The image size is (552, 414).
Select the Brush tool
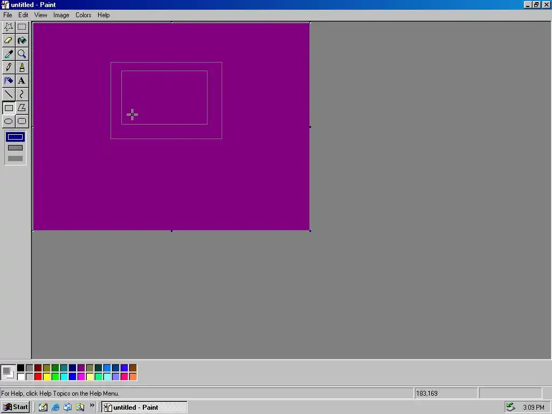[x=22, y=67]
